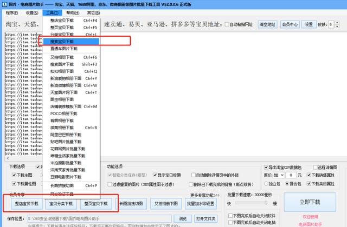Click the 批量加水印设置 button
The height and width of the screenshot is (227, 347).
(201, 204)
